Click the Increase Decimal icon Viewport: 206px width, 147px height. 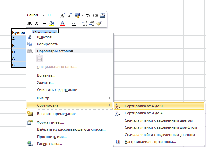[84, 23]
